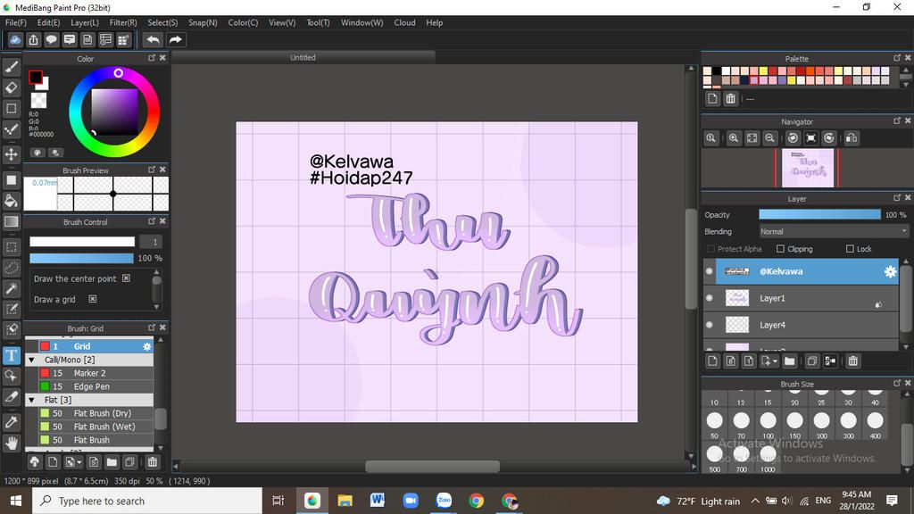
Task: Open the Window menu
Action: [362, 22]
